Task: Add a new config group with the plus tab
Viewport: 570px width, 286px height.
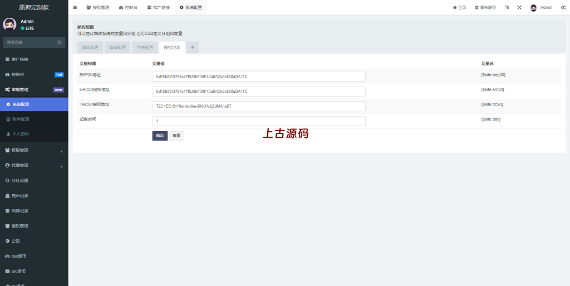Action: point(193,48)
